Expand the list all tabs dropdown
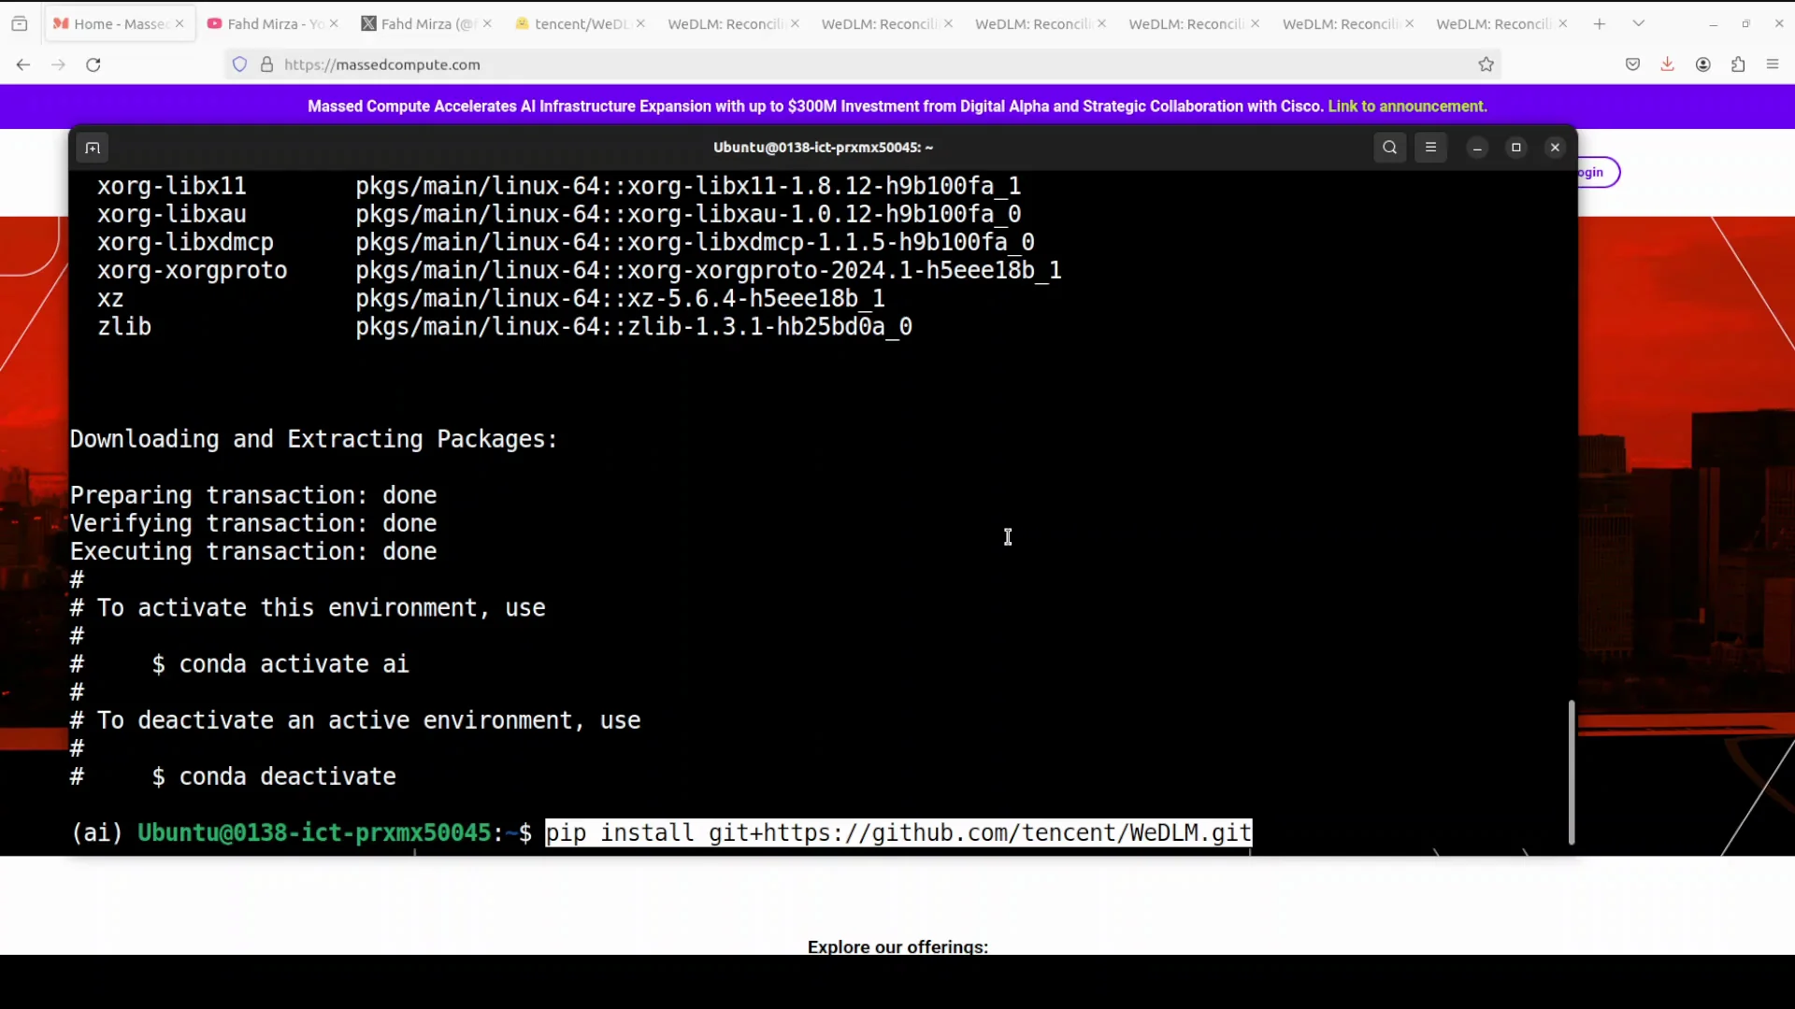The image size is (1795, 1009). point(1638,23)
